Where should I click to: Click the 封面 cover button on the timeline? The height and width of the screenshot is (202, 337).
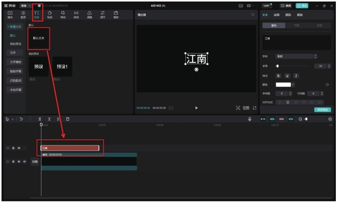tap(35, 161)
